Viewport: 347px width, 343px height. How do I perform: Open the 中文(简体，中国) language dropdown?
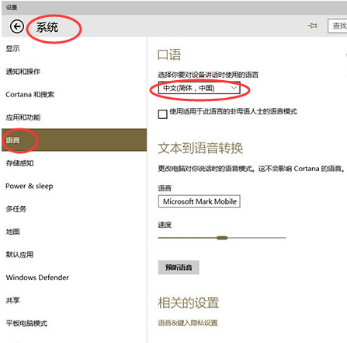coord(200,89)
